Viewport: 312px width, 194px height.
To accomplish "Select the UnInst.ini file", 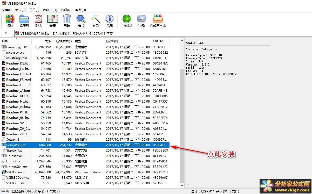I will point(13,161).
